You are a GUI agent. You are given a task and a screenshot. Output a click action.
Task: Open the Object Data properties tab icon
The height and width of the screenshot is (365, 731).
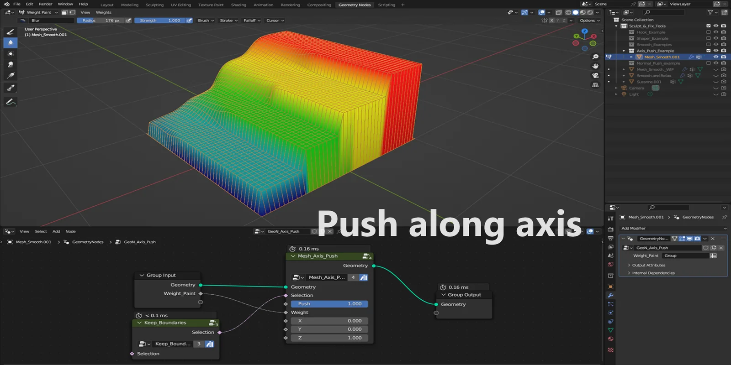pyautogui.click(x=610, y=330)
